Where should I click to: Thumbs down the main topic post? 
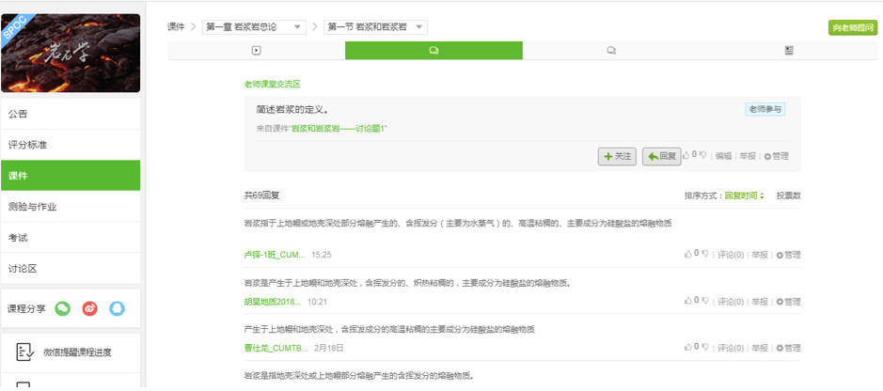(703, 155)
